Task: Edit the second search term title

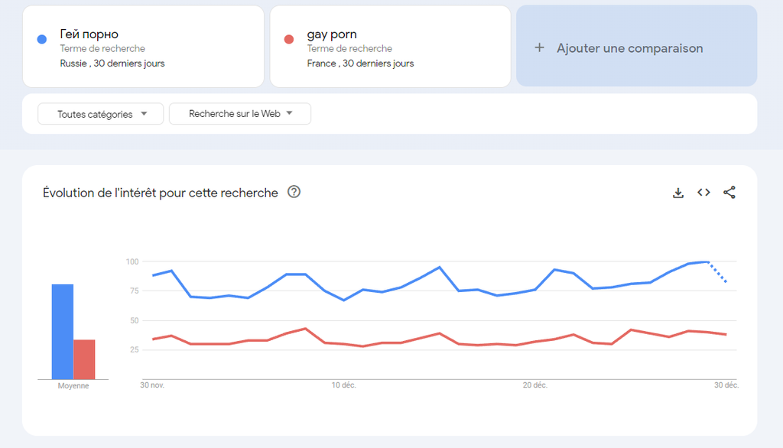Action: [x=332, y=34]
